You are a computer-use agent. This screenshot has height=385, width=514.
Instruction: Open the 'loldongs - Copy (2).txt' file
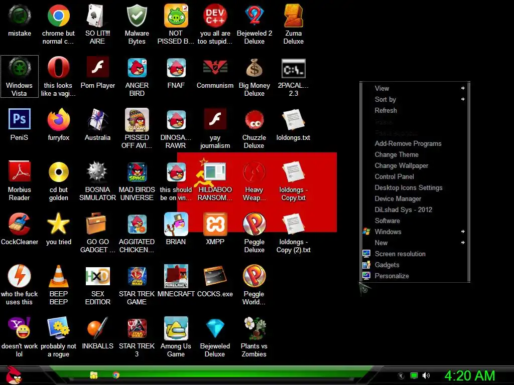[x=293, y=224]
